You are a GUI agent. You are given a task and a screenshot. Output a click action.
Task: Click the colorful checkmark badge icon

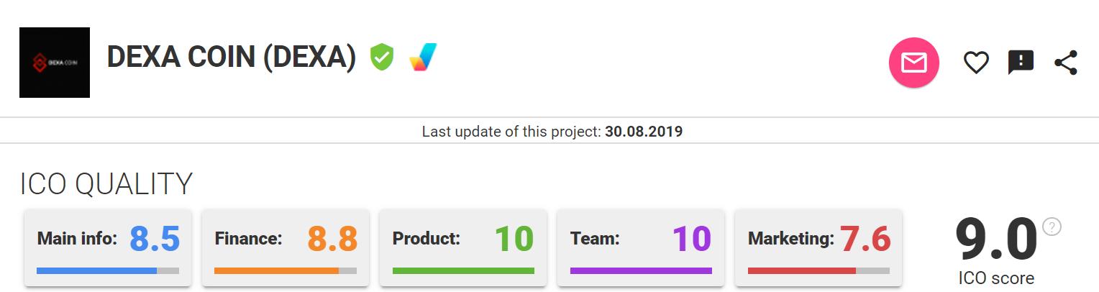[x=422, y=57]
